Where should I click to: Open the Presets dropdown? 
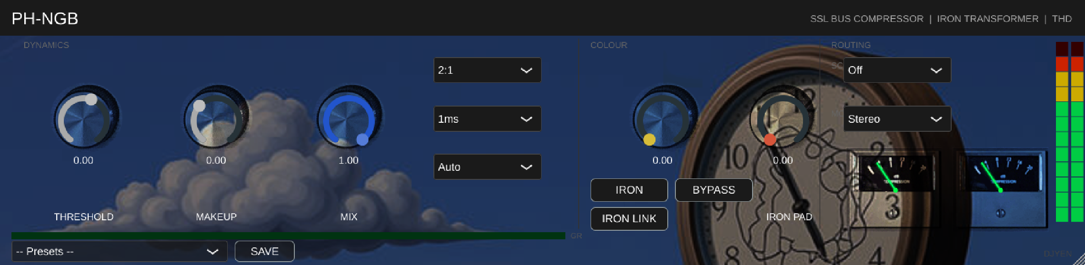(120, 251)
